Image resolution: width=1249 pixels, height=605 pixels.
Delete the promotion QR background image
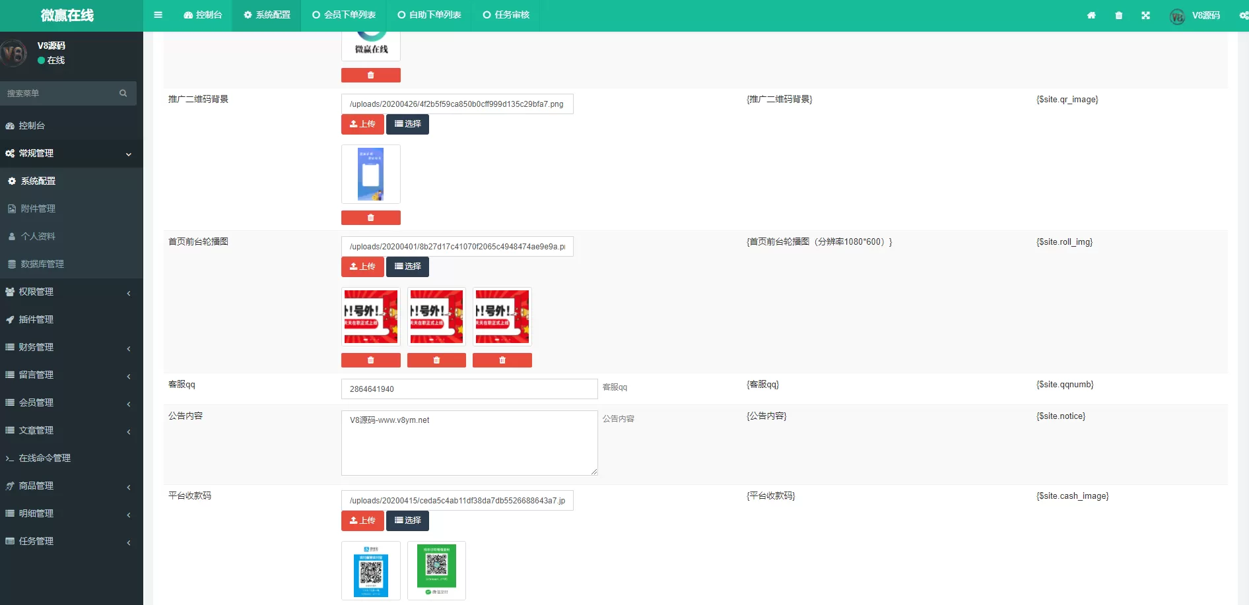pos(370,218)
